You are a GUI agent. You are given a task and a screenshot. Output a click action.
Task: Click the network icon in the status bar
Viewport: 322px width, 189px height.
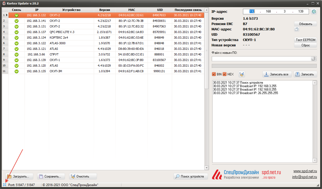click(x=4, y=185)
